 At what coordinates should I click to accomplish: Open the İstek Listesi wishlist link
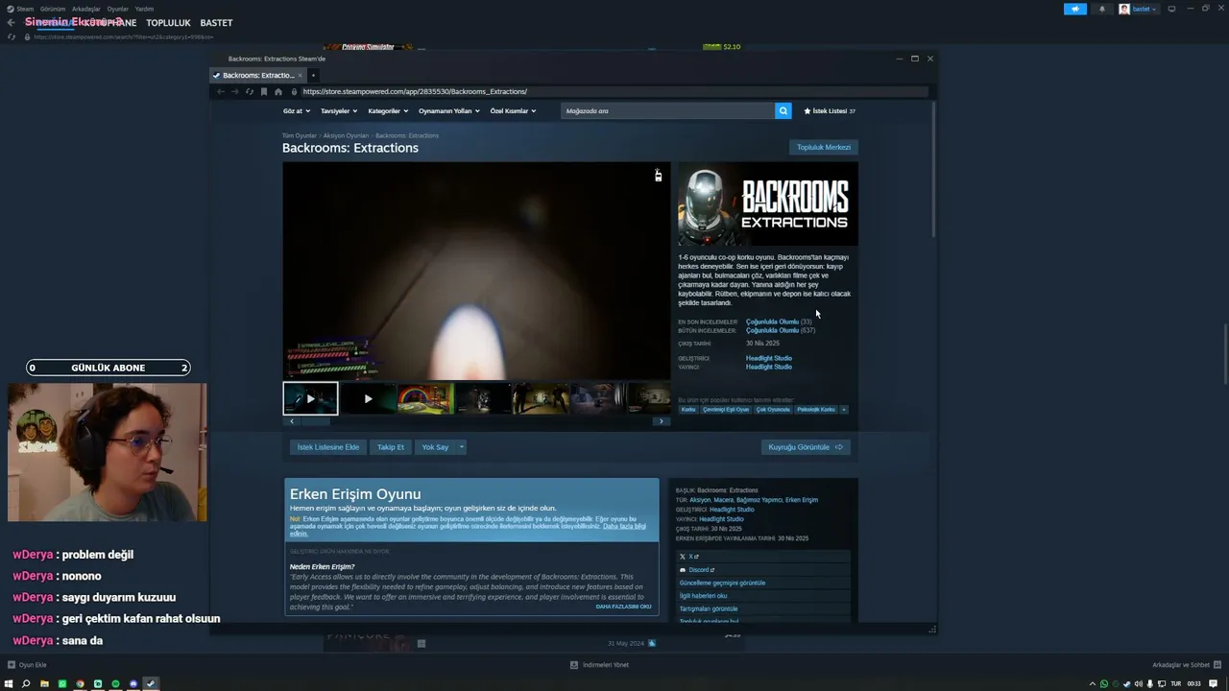coord(830,110)
